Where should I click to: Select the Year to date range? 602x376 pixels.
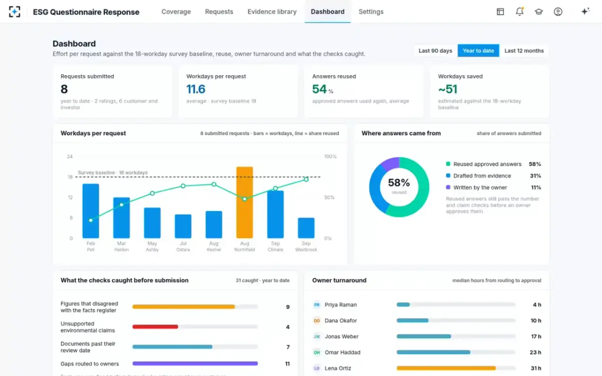(479, 51)
